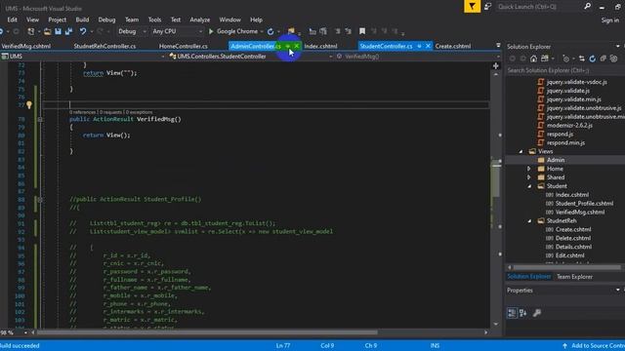Open the Google Chrome browser target dropdown arrow
The width and height of the screenshot is (625, 351).
tap(262, 31)
